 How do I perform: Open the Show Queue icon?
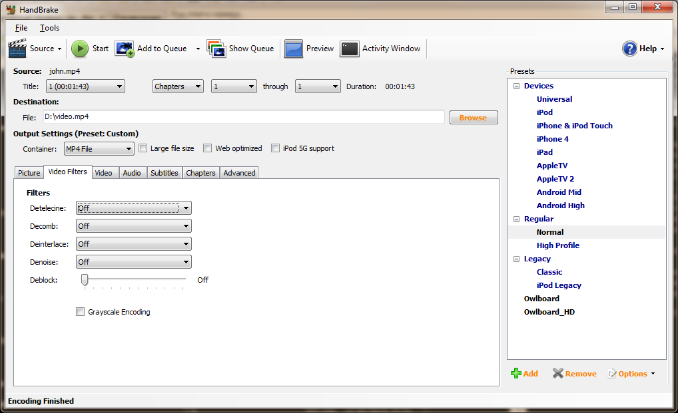[216, 49]
